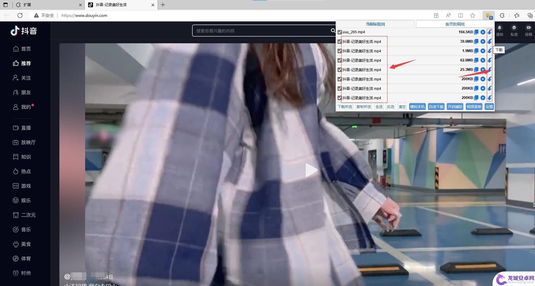Switch to 当前标签[8] tab
Image resolution: width=535 pixels, height=286 pixels.
pyautogui.click(x=375, y=24)
